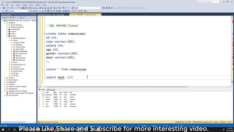Screen dimensions: 234x132
Task: Click the Cortana circle on taskbar
Action: coord(15,129)
